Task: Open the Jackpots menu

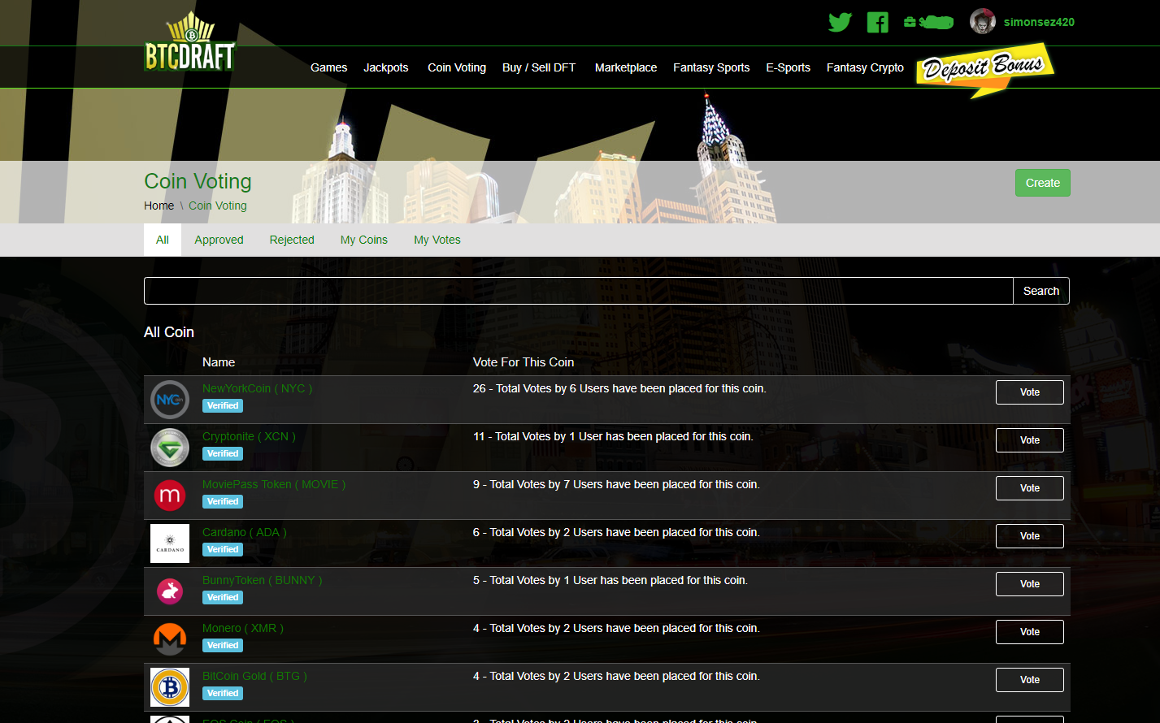Action: click(x=386, y=67)
